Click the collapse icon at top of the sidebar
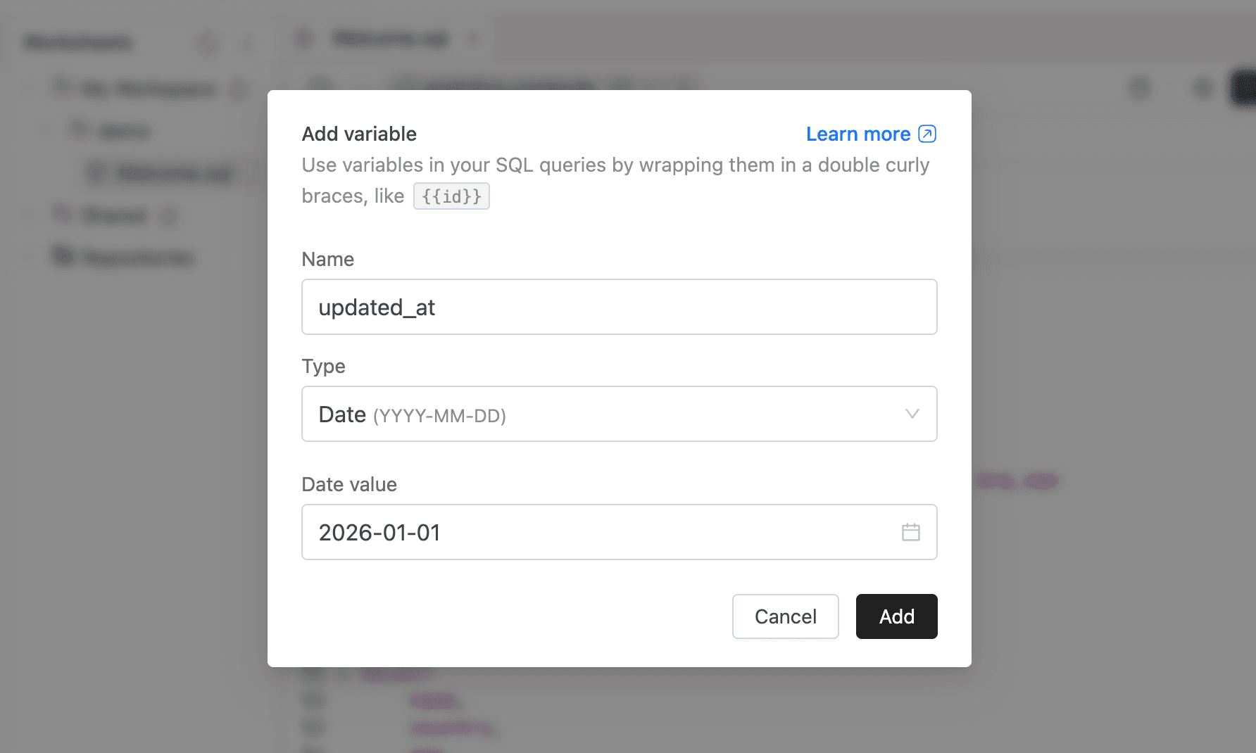This screenshot has height=753, width=1256. coord(248,42)
